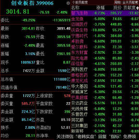This screenshot has height=140, width=139.
Task: Click the 换手 value 2.08%
Action: click(30, 127)
